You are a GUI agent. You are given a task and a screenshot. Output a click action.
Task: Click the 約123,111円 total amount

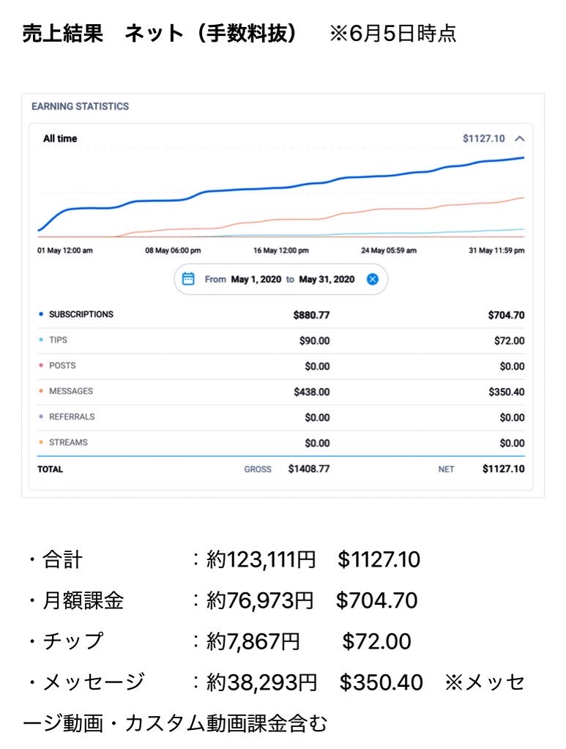click(x=261, y=559)
